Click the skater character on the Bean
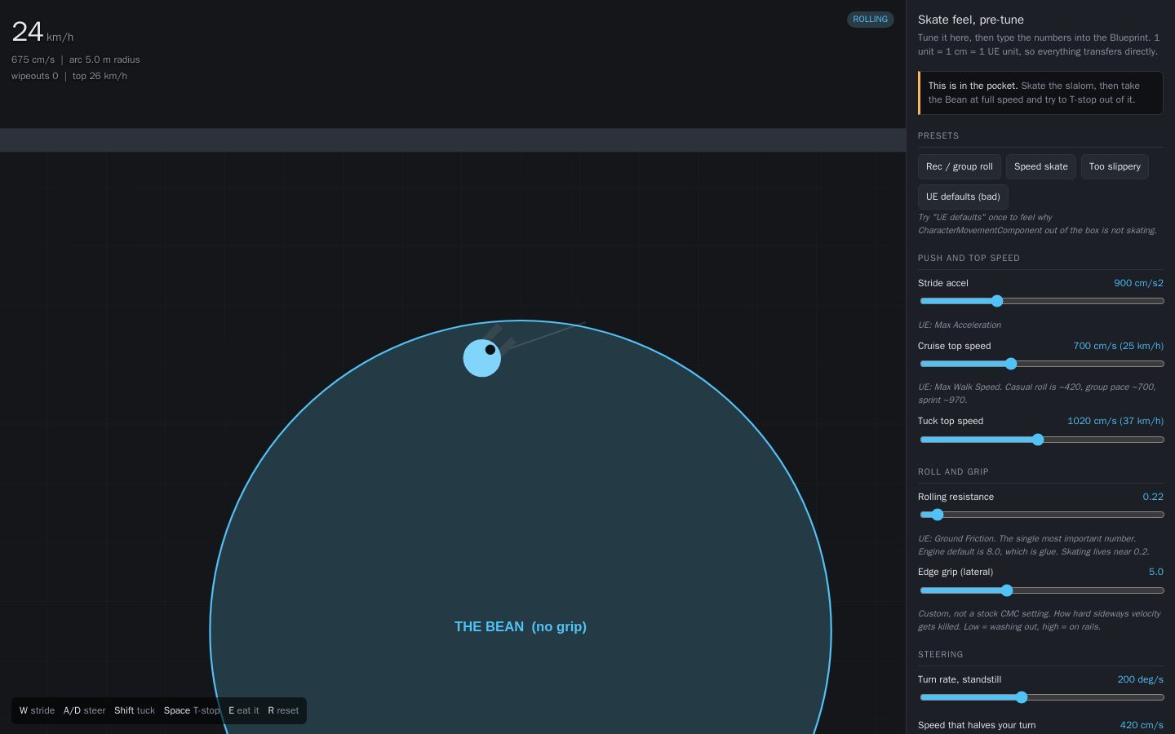1175x734 pixels. (x=482, y=358)
